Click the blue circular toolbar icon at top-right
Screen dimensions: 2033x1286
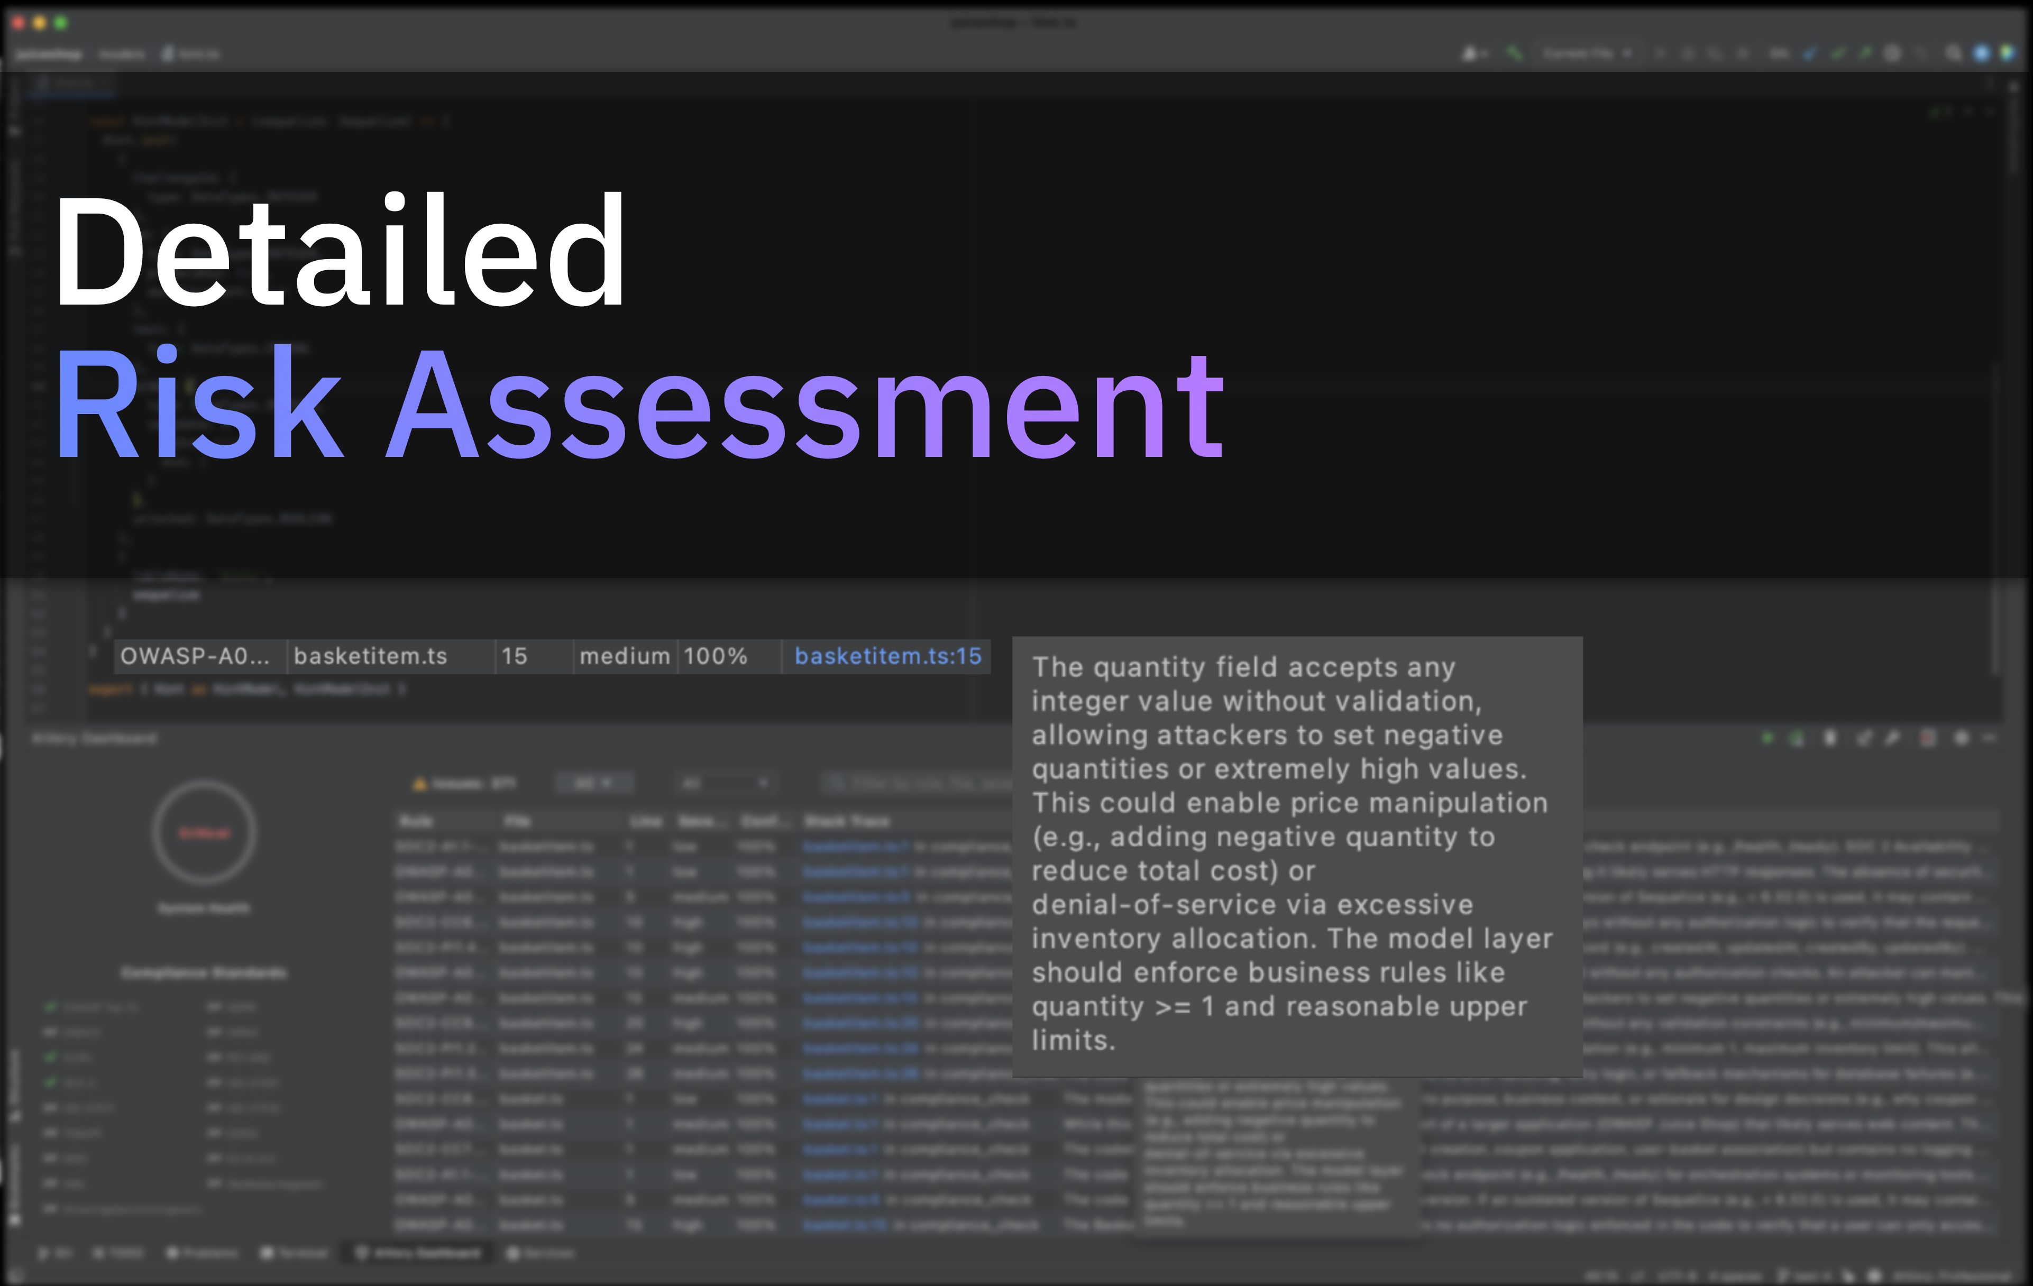[x=1982, y=53]
